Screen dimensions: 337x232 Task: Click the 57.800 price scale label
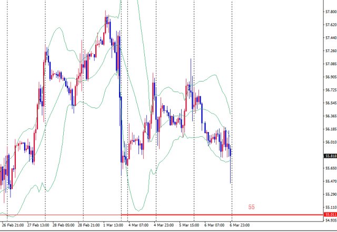331,12
